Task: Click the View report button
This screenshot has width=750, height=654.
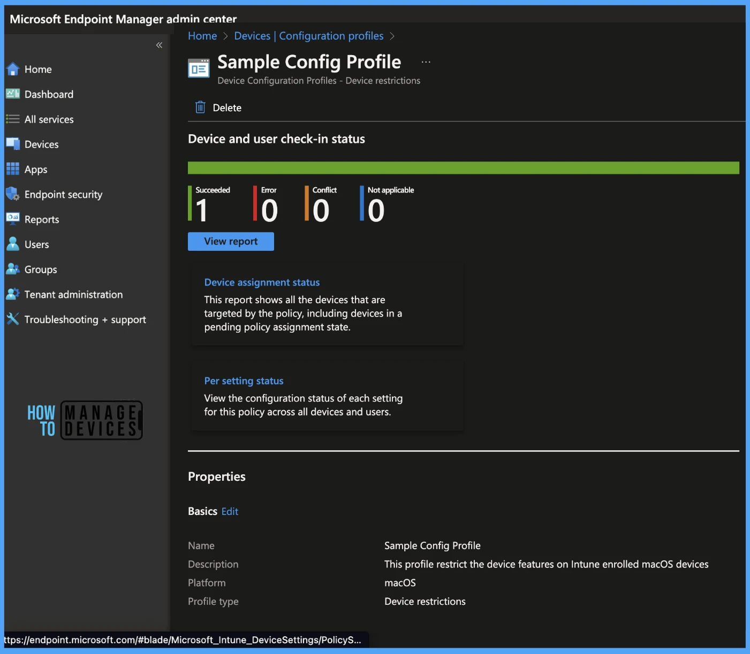Action: pos(231,241)
